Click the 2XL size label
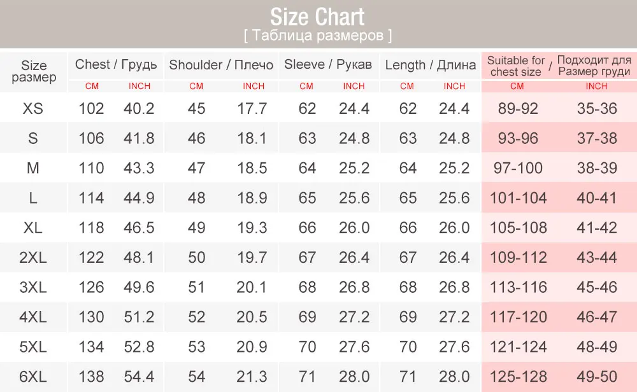 click(x=33, y=258)
